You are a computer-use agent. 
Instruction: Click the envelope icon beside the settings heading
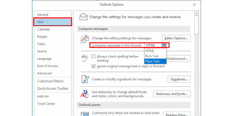click(84, 17)
